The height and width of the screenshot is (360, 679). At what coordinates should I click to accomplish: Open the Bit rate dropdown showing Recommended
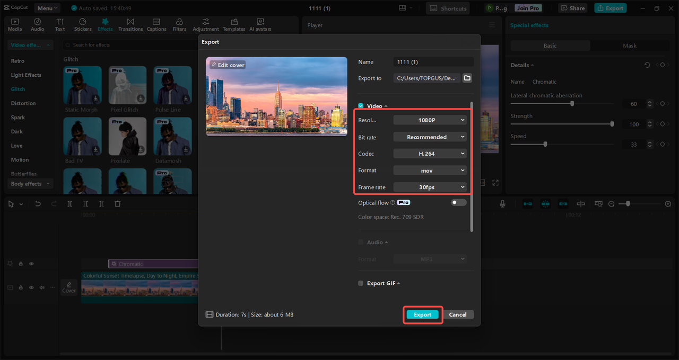pos(430,137)
